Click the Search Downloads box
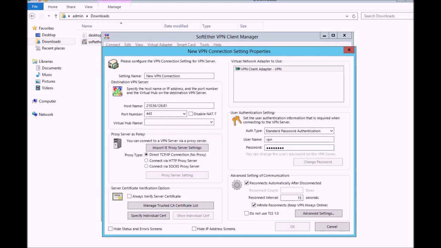 [x=387, y=16]
